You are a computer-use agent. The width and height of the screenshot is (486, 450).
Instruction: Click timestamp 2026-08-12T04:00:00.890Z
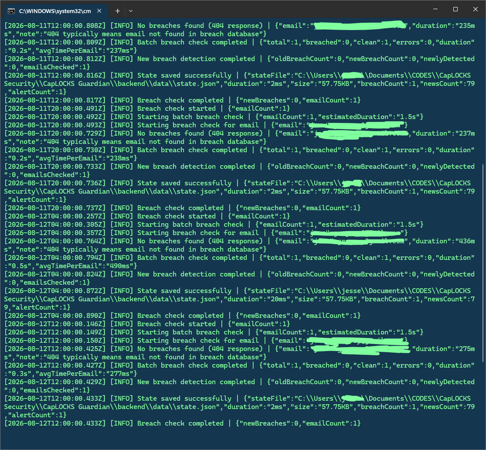[55, 316]
